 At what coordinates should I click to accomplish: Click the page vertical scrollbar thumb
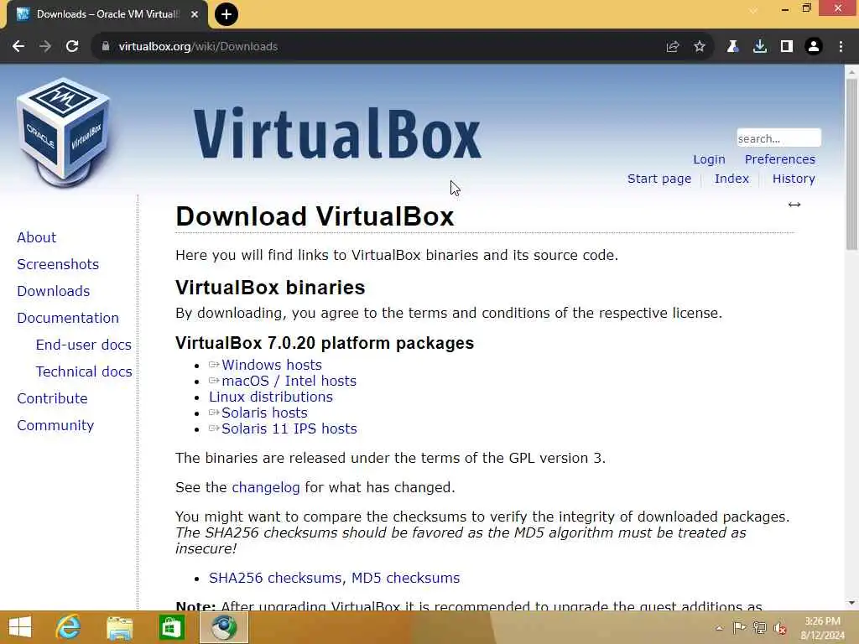851,164
